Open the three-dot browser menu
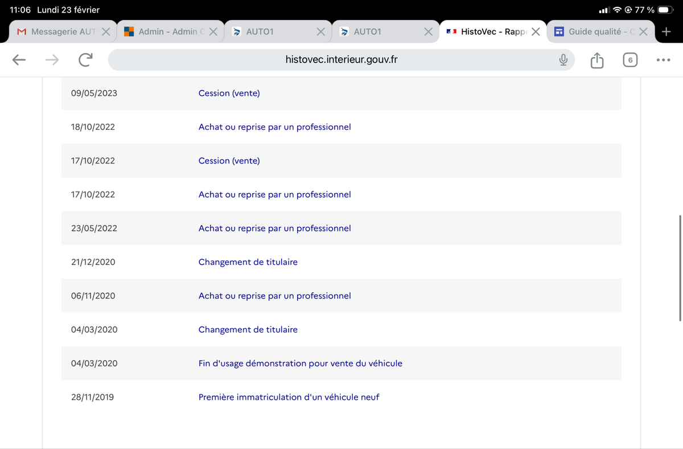The image size is (683, 449). (x=663, y=60)
